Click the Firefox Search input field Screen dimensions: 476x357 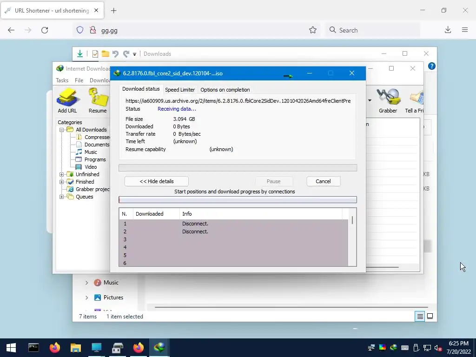coord(373,30)
